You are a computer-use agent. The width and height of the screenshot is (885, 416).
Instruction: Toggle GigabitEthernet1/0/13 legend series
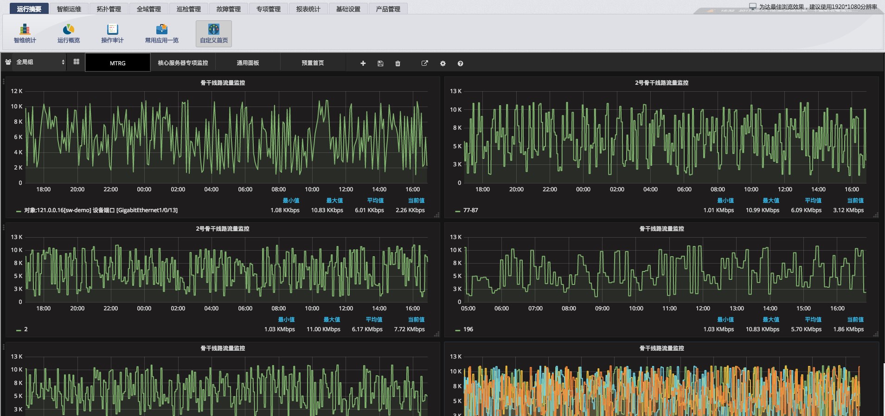pyautogui.click(x=101, y=210)
